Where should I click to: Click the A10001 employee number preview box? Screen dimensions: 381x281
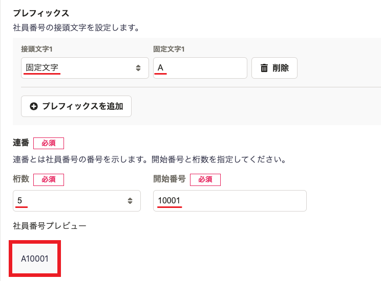click(35, 259)
